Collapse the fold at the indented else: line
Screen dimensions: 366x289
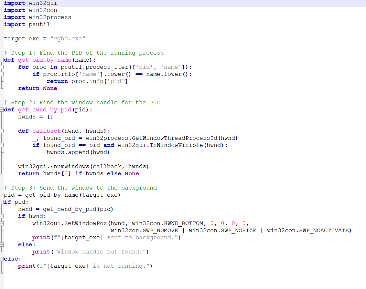[x=2, y=245]
